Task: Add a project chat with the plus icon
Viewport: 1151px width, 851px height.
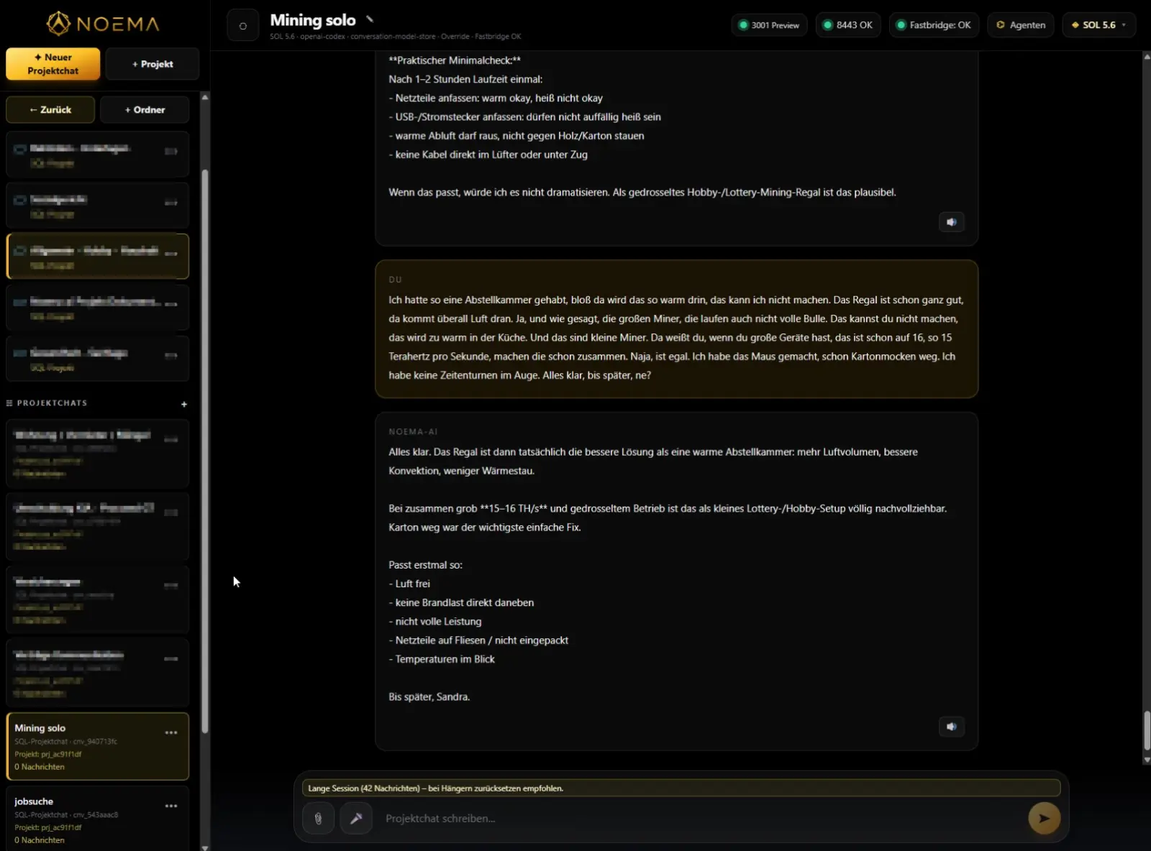Action: point(184,404)
